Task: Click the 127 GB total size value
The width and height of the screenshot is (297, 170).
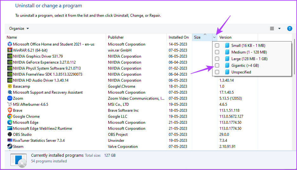Action: tap(110, 155)
